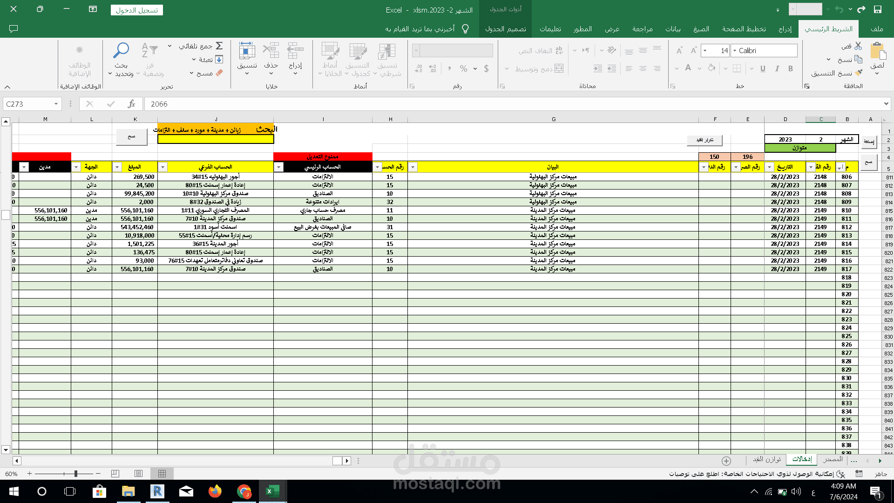
Task: Open Chrome from the taskbar
Action: [x=244, y=491]
